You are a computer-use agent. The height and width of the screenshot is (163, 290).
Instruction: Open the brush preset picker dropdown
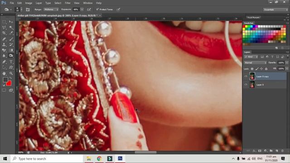point(21,10)
